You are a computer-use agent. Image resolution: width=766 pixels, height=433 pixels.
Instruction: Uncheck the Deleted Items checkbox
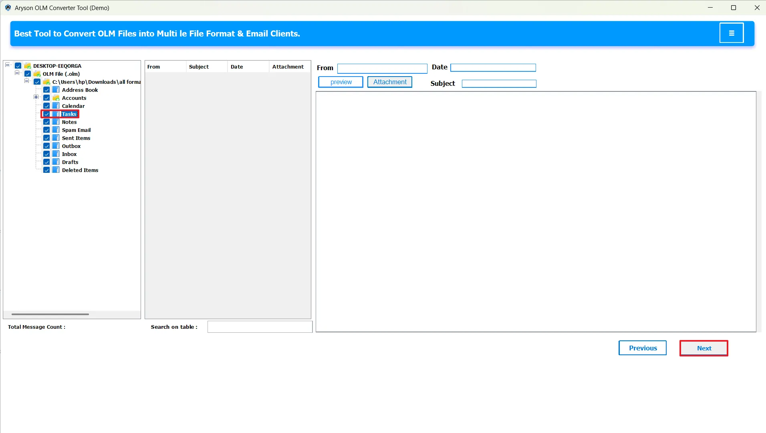click(47, 170)
